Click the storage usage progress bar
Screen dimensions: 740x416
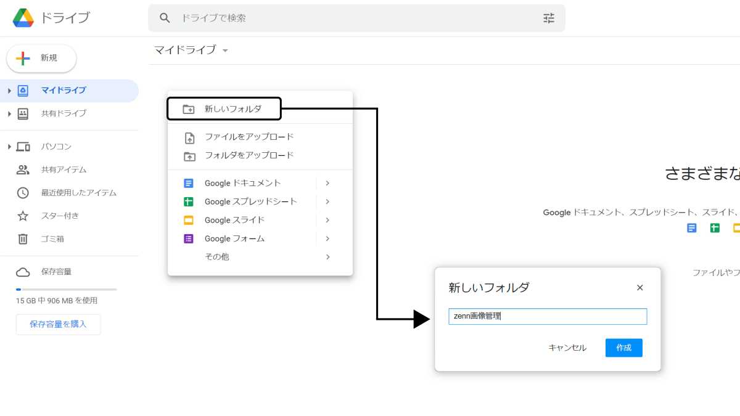(66, 289)
